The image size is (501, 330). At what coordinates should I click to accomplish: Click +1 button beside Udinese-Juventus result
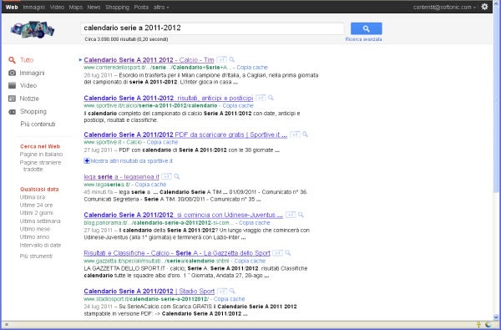(x=291, y=215)
